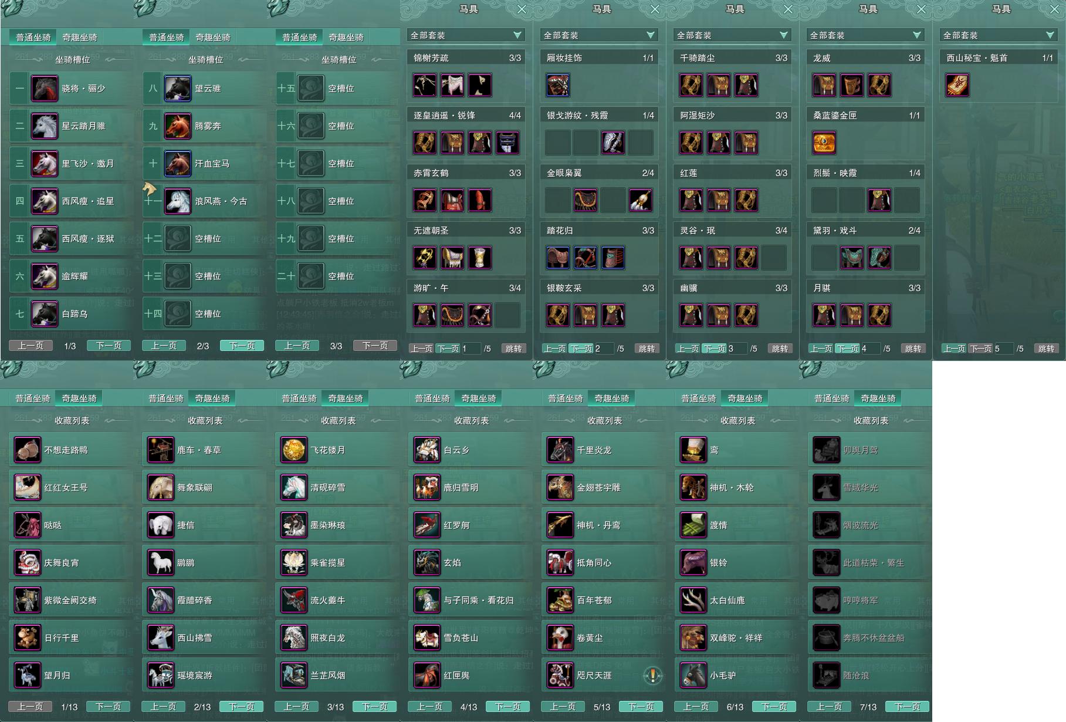Click 普通坐骑 tab on page 3/3 panel
1066x722 pixels.
click(299, 38)
